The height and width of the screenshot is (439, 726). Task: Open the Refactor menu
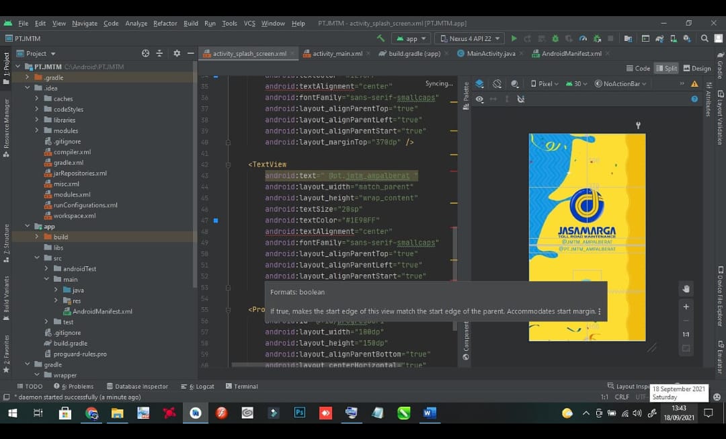coord(165,23)
